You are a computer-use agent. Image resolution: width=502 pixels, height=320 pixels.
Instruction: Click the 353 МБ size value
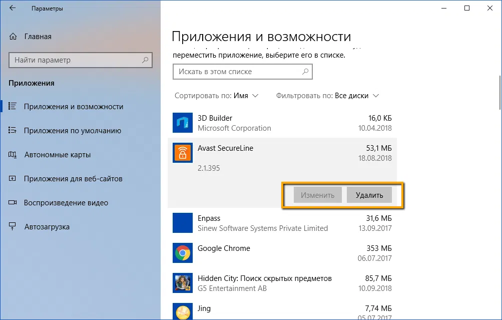coord(379,248)
